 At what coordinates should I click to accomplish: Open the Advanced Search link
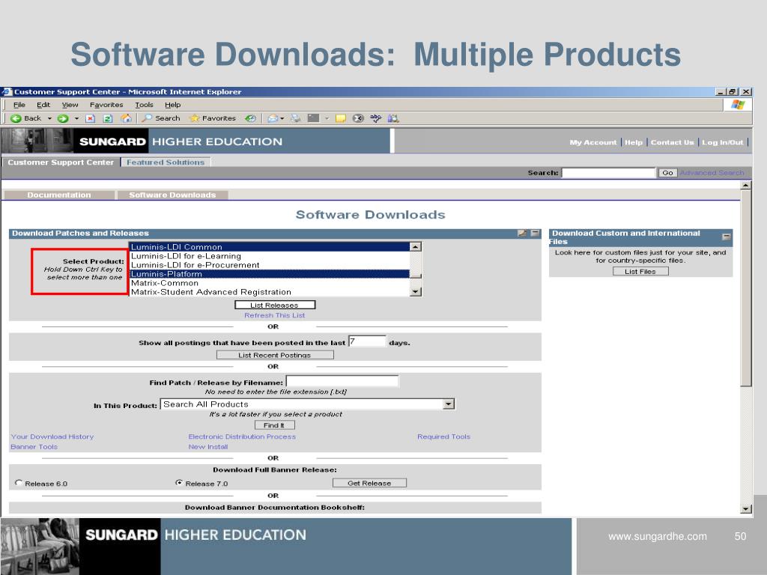click(712, 173)
